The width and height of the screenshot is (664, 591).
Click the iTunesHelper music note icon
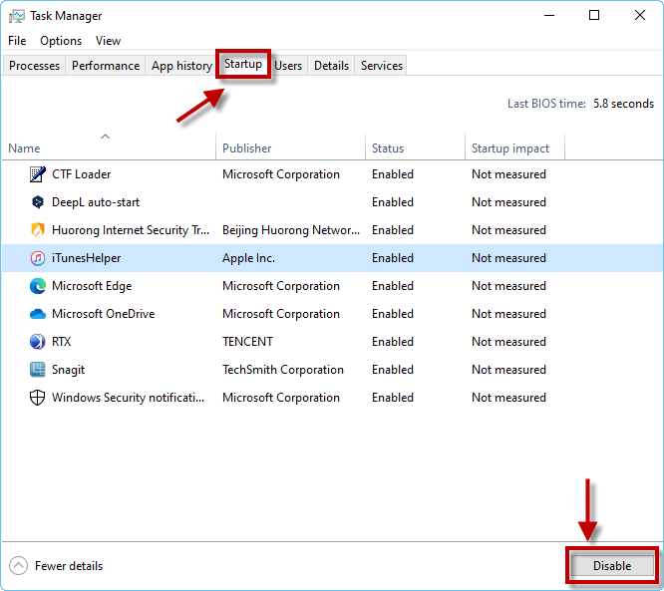tap(38, 258)
